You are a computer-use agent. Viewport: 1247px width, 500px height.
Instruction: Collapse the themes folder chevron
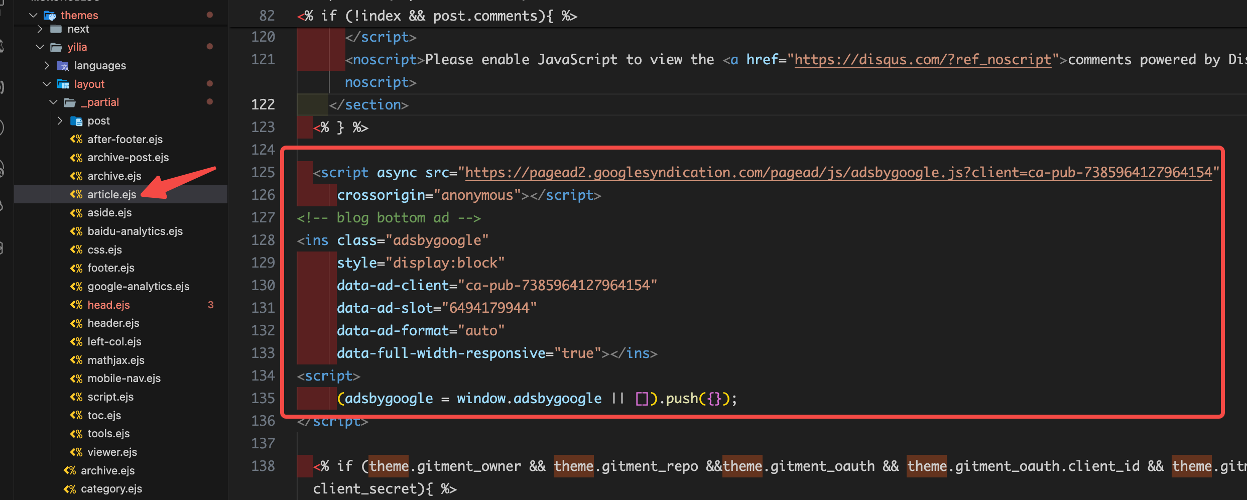[34, 15]
